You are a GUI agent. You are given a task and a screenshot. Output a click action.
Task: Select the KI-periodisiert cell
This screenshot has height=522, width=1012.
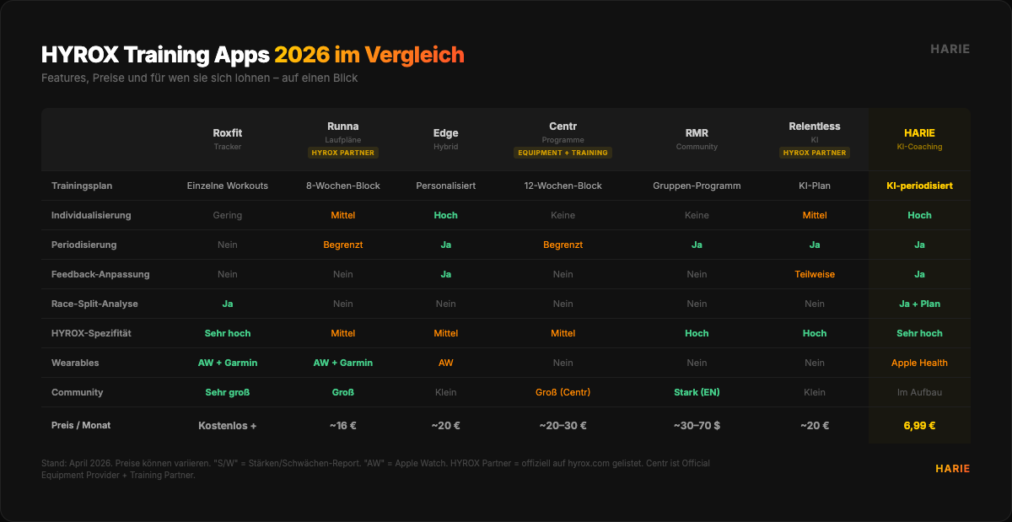(x=919, y=186)
